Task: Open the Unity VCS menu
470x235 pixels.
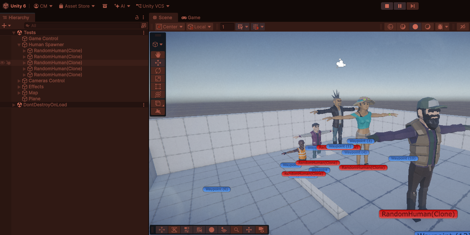Action: [153, 6]
